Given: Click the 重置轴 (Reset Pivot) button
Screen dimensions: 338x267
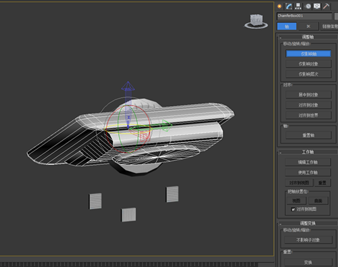Looking at the screenshot, I should (x=308, y=135).
